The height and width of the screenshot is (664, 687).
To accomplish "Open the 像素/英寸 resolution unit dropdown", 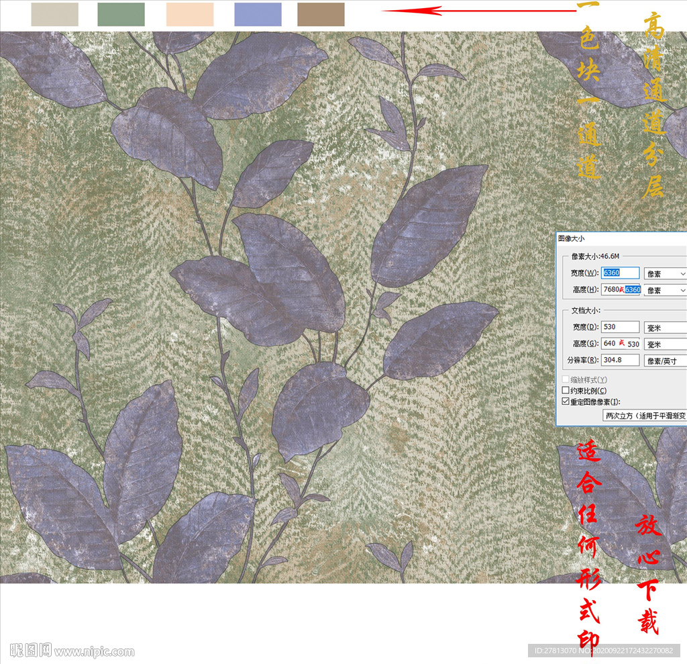I will tap(665, 361).
